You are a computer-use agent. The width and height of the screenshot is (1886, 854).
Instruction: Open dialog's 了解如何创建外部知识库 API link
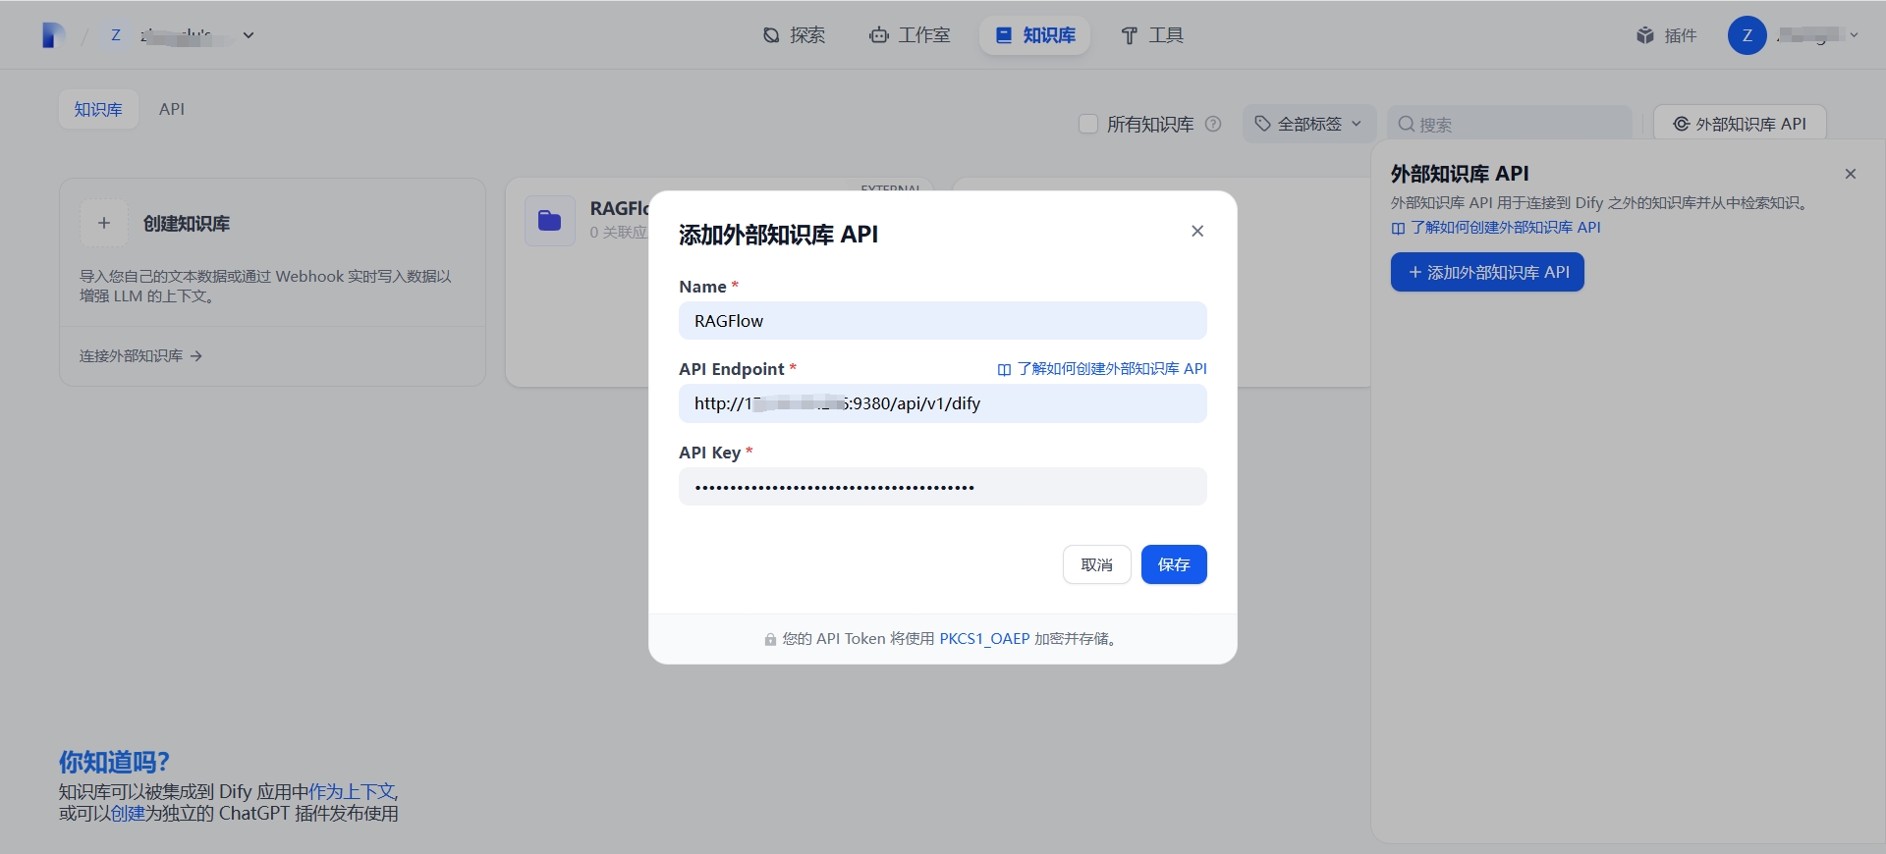(x=1102, y=369)
